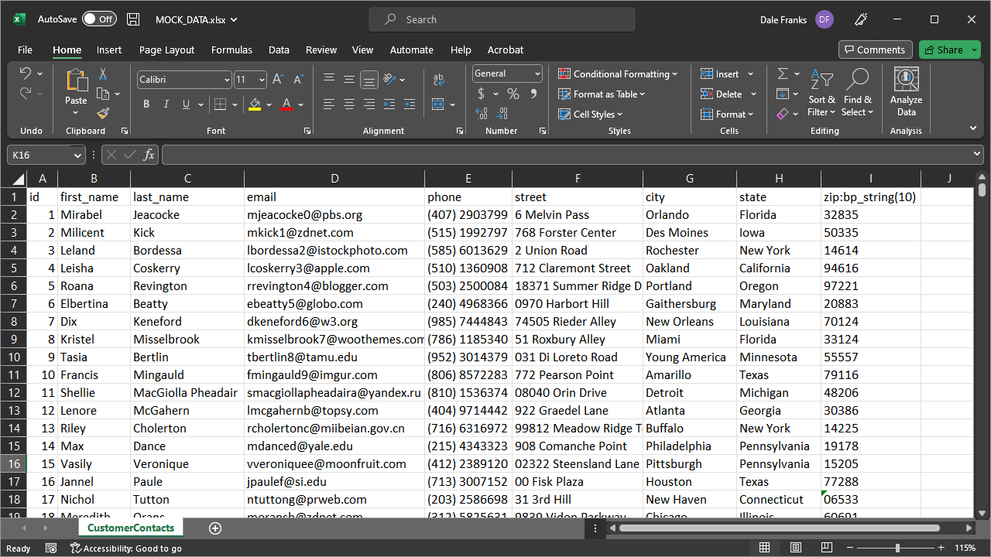Click the Percent Style icon
Image resolution: width=991 pixels, height=557 pixels.
[x=513, y=94]
